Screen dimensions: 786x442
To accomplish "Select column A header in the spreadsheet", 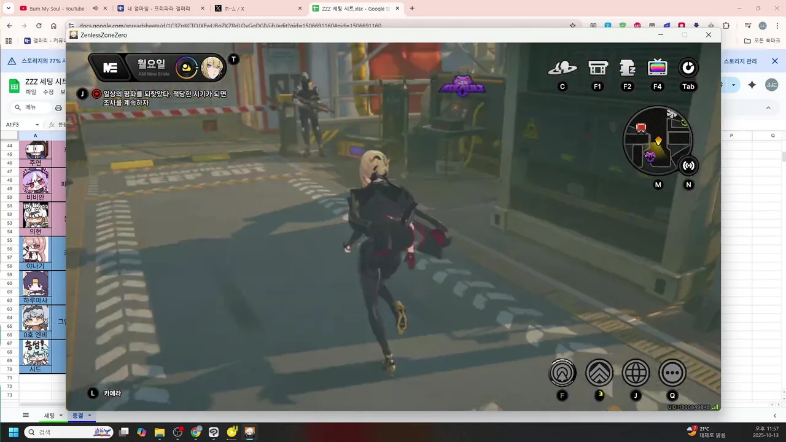I will [x=35, y=135].
